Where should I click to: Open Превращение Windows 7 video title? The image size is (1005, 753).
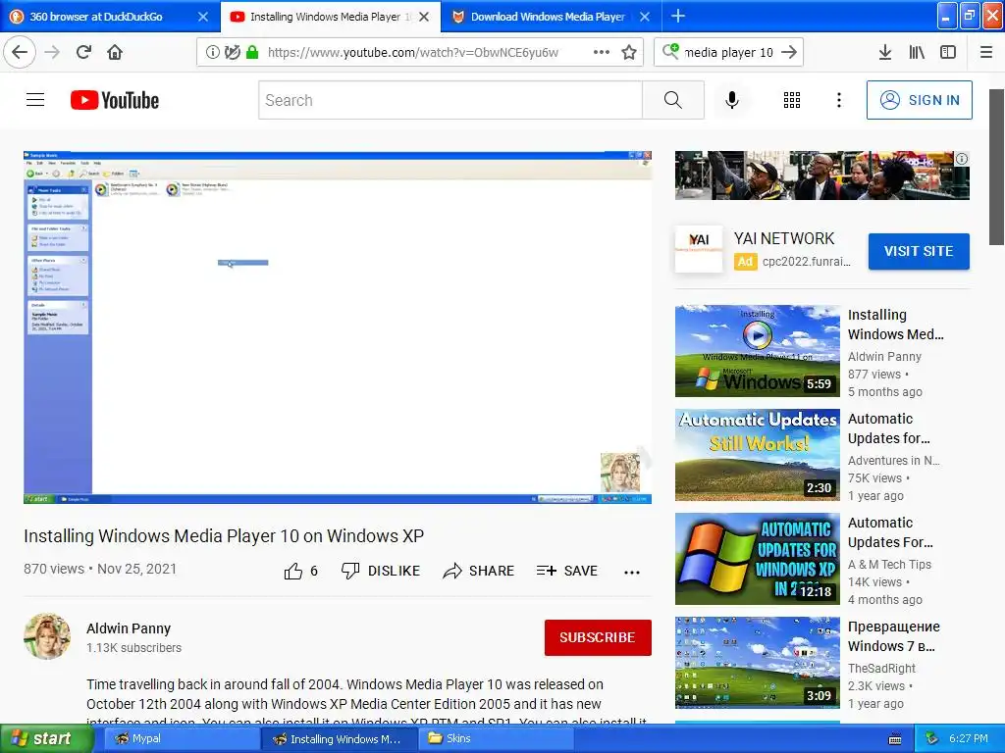click(x=893, y=636)
